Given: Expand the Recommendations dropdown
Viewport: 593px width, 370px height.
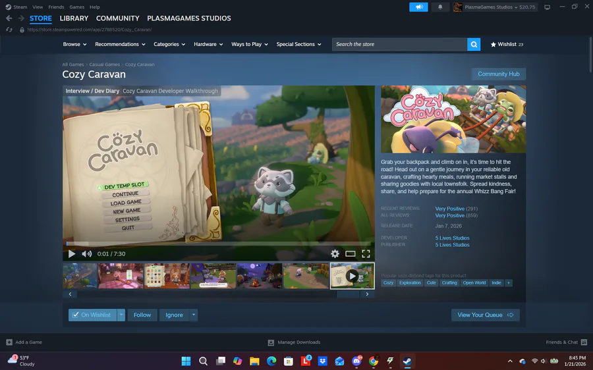Looking at the screenshot, I should (120, 44).
